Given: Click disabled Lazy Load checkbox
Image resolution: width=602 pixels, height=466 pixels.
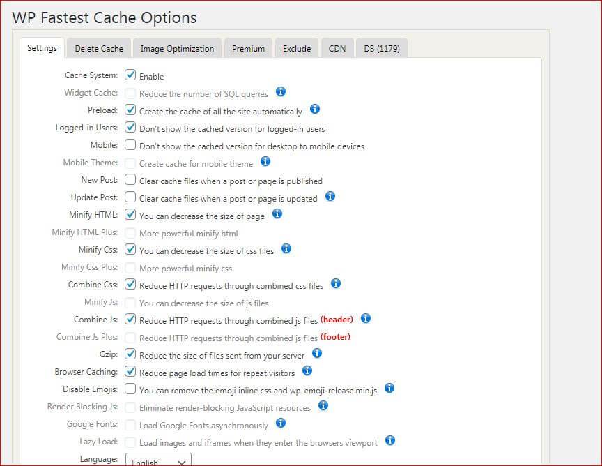Looking at the screenshot, I should (130, 441).
